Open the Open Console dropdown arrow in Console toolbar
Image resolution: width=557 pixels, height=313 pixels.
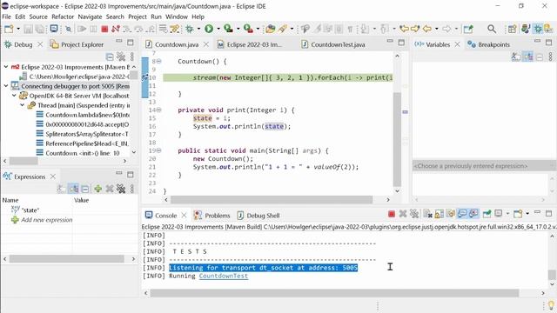527,214
